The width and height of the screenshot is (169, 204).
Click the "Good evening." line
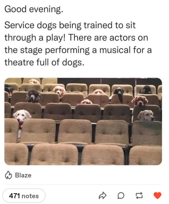tap(34, 9)
